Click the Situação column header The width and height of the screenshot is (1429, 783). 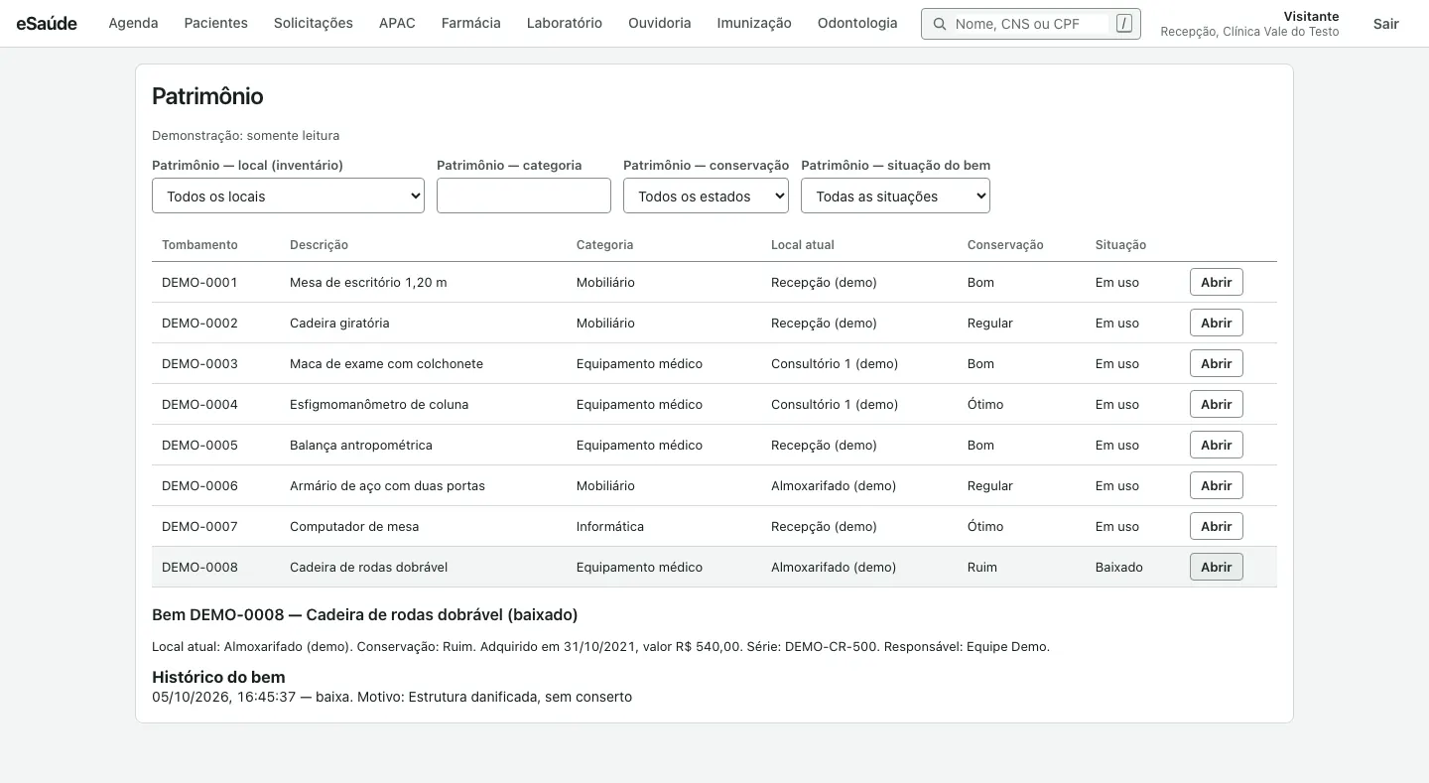[1120, 245]
